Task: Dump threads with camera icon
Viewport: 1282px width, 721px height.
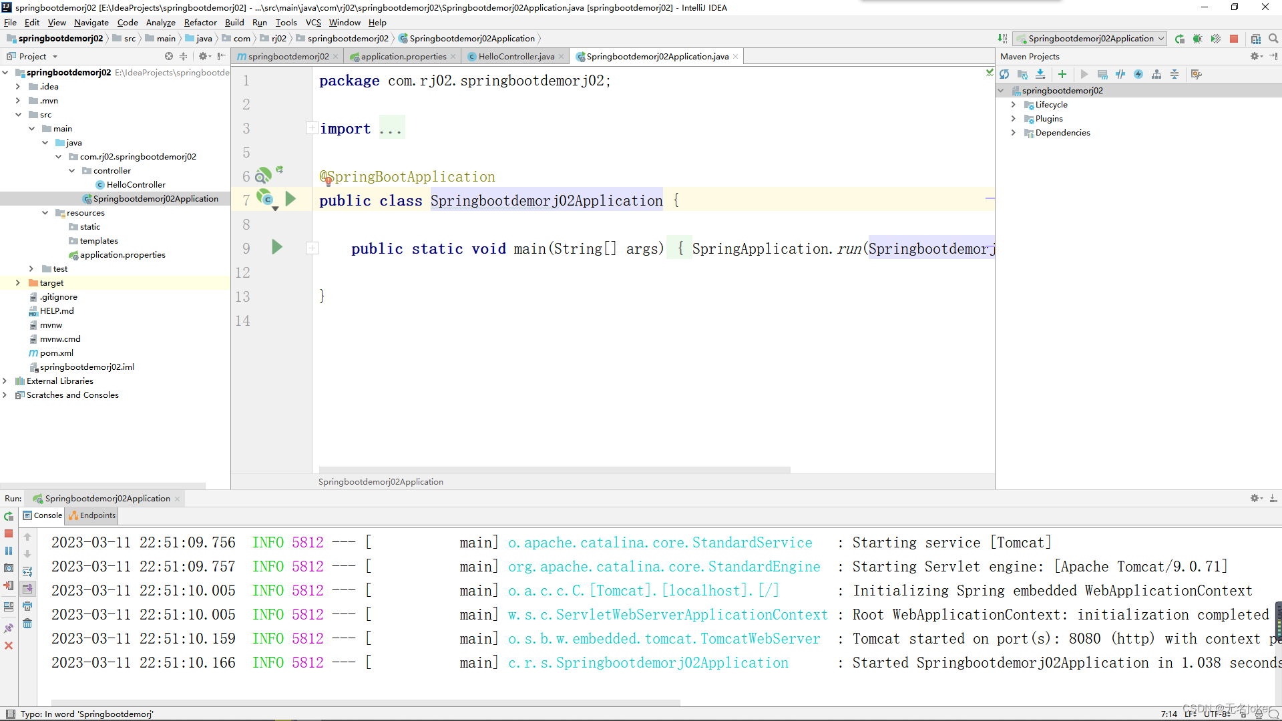Action: pos(9,568)
